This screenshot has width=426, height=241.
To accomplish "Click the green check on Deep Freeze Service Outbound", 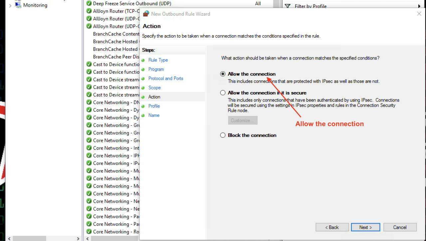I will point(89,3).
